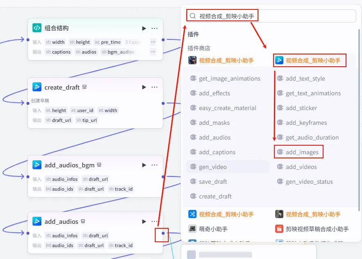
Task: Add the get_image_animations tool
Action: coord(225,79)
